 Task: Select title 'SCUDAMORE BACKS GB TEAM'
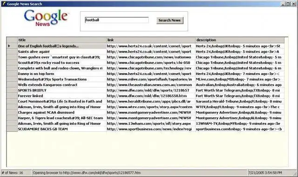click(x=62, y=129)
